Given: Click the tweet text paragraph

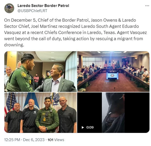Looking at the screenshot, I should (76, 32).
